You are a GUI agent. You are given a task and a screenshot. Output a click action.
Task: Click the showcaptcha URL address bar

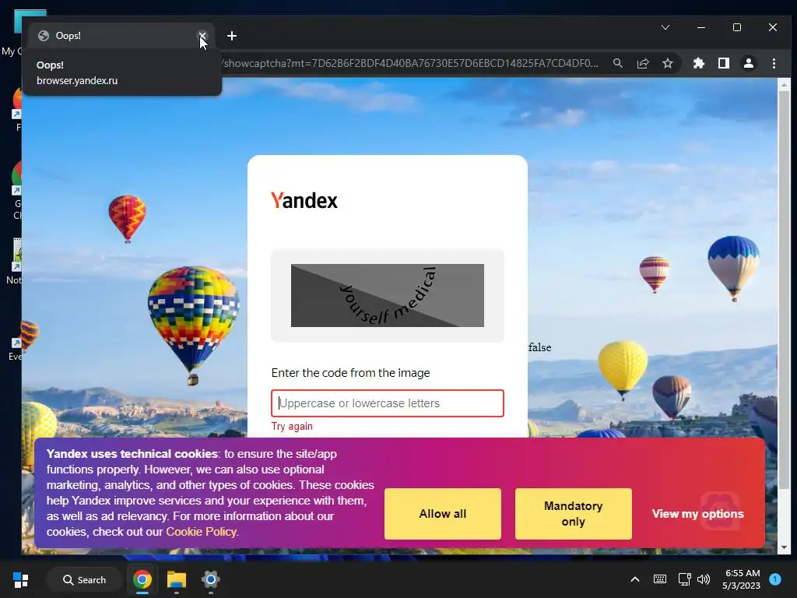(x=409, y=63)
